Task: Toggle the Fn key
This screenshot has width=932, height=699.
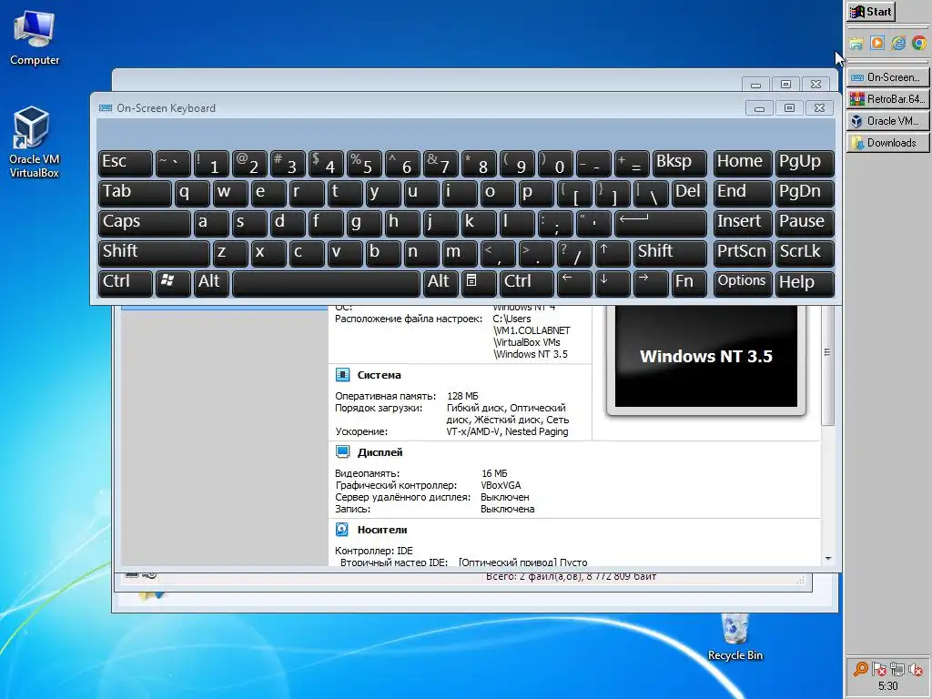Action: 689,283
